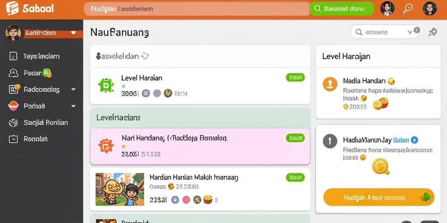Click the purple square icon in Level Haraian row
This screenshot has height=223, width=447.
pos(146,93)
